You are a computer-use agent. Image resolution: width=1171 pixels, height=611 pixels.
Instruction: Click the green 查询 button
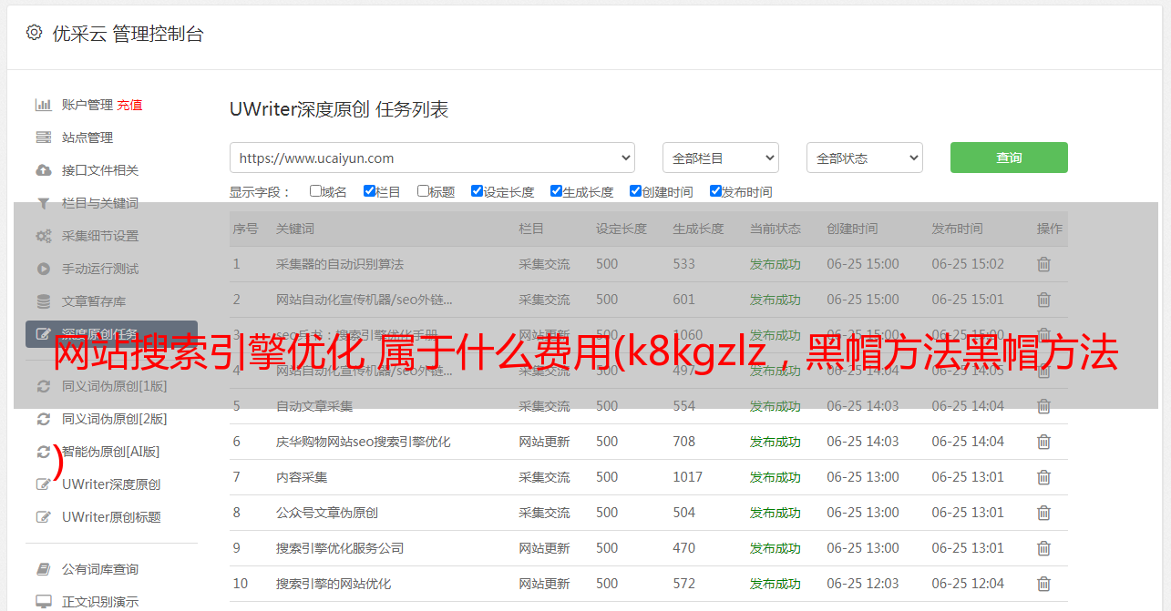coord(1009,158)
